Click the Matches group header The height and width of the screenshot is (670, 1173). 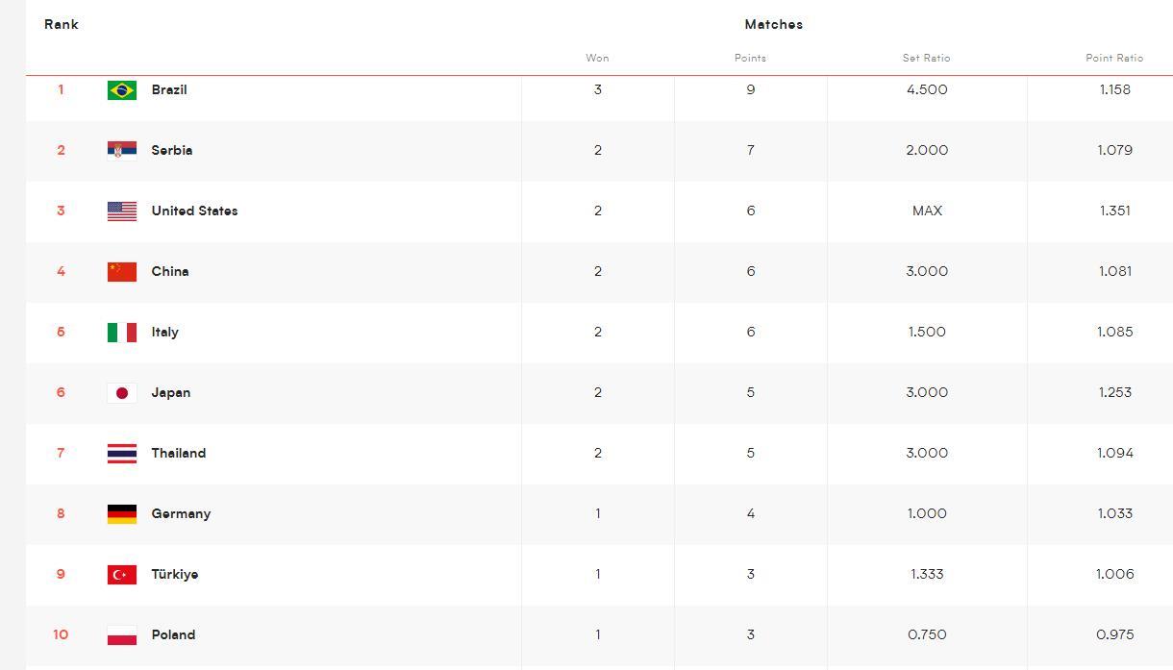[773, 24]
